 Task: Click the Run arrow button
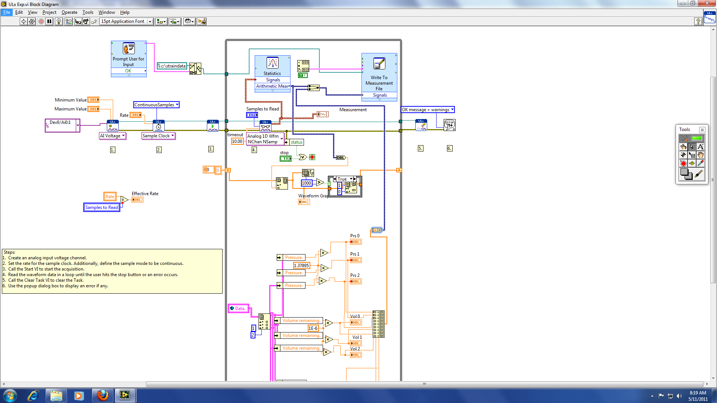click(x=24, y=21)
